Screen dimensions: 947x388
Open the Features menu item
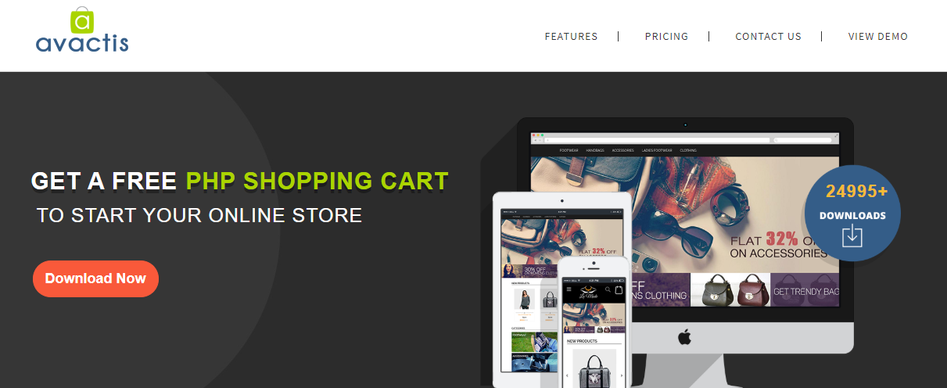(571, 37)
